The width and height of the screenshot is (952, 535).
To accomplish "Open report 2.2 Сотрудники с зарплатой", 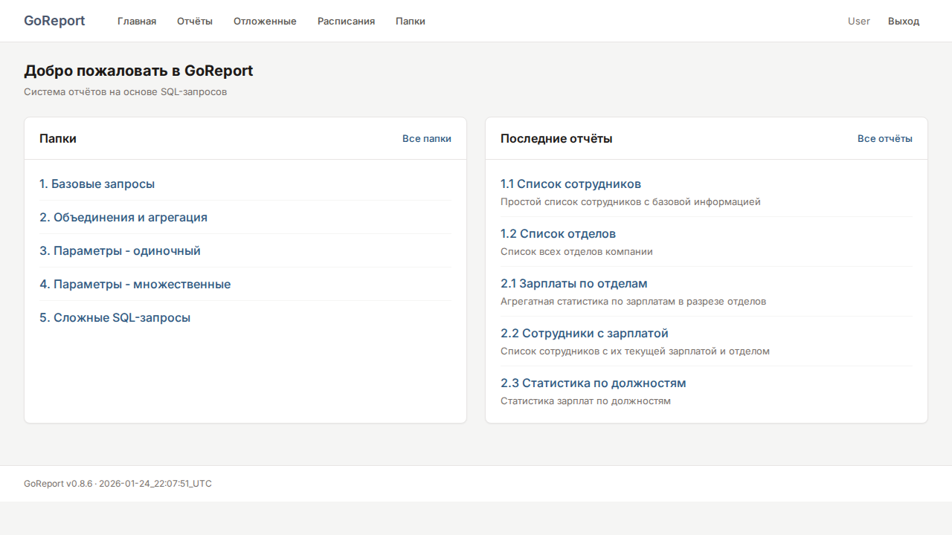I will 584,333.
